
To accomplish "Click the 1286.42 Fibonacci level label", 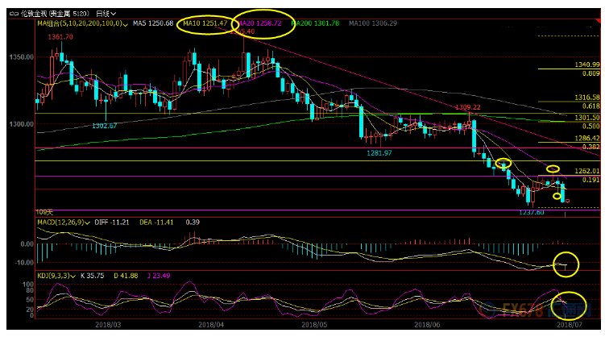I will point(586,138).
